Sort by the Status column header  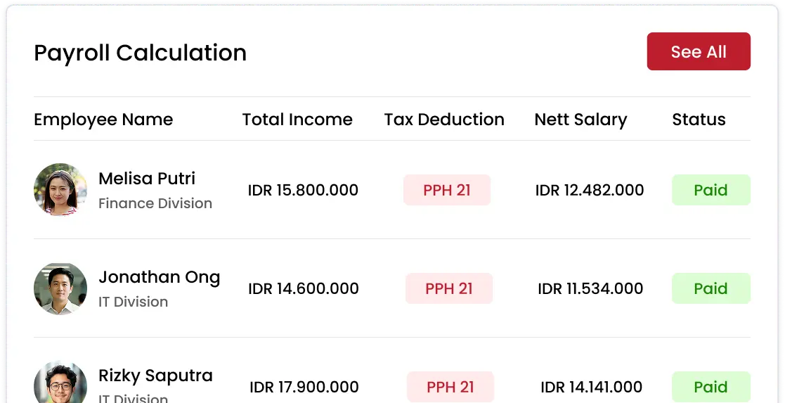[699, 120]
